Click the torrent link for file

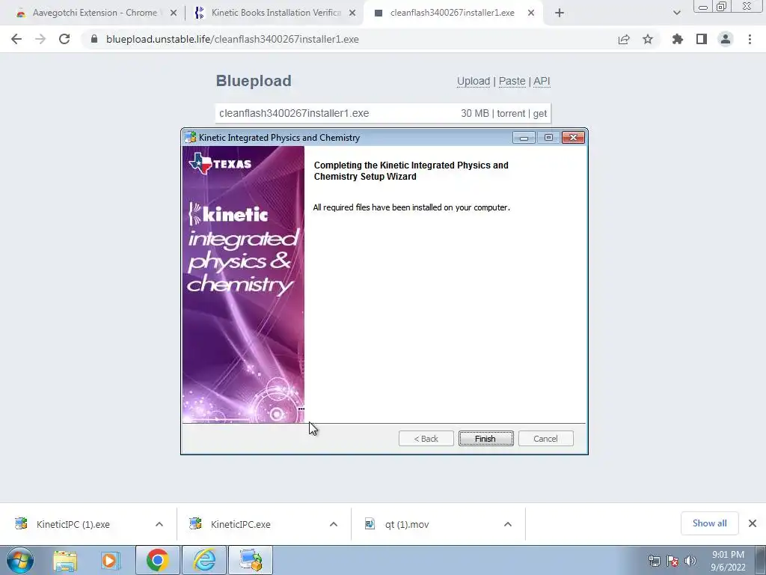tap(511, 114)
